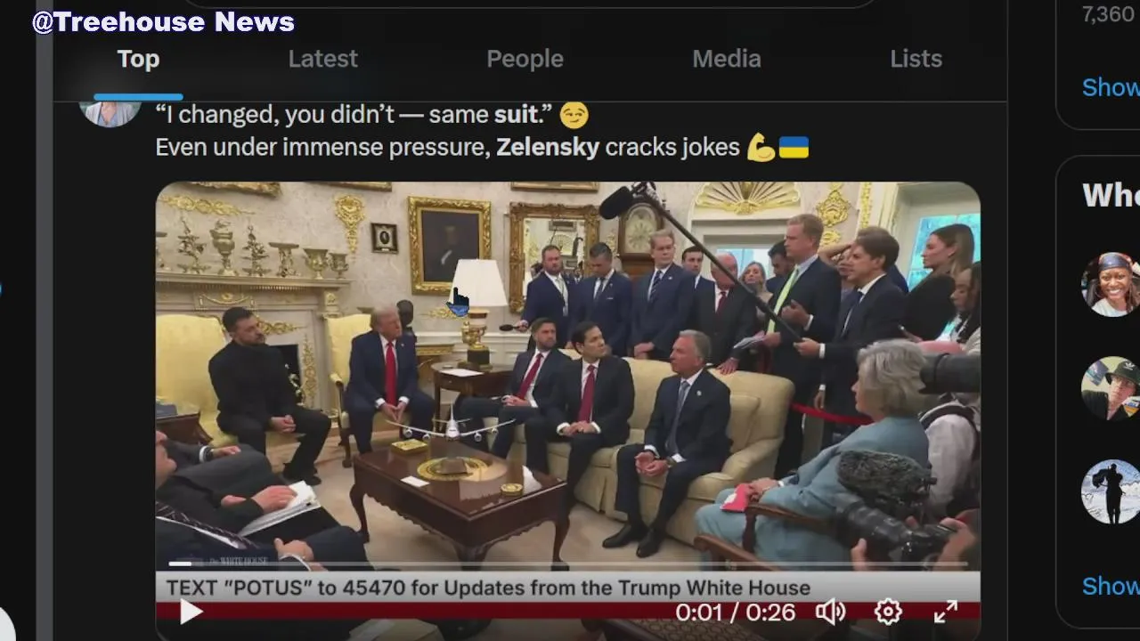
Task: Open the People tab
Action: pyautogui.click(x=525, y=59)
